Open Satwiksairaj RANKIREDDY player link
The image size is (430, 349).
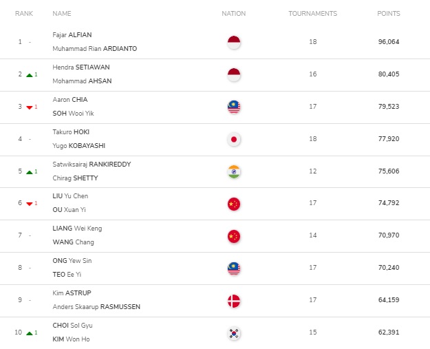point(92,165)
